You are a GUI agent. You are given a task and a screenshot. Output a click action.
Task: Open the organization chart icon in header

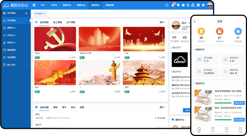tap(193, 5)
